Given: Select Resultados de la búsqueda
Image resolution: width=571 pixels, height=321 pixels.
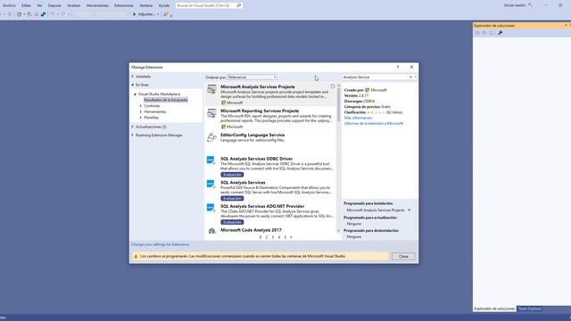Looking at the screenshot, I should [x=166, y=100].
